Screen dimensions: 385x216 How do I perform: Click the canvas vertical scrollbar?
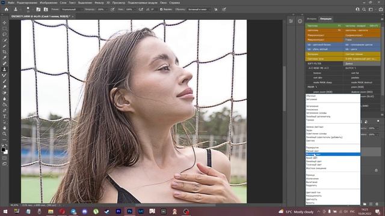[285, 88]
